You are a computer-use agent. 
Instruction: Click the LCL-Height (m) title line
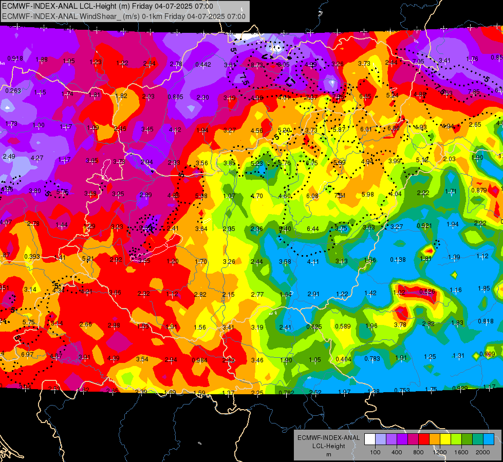(107, 6)
